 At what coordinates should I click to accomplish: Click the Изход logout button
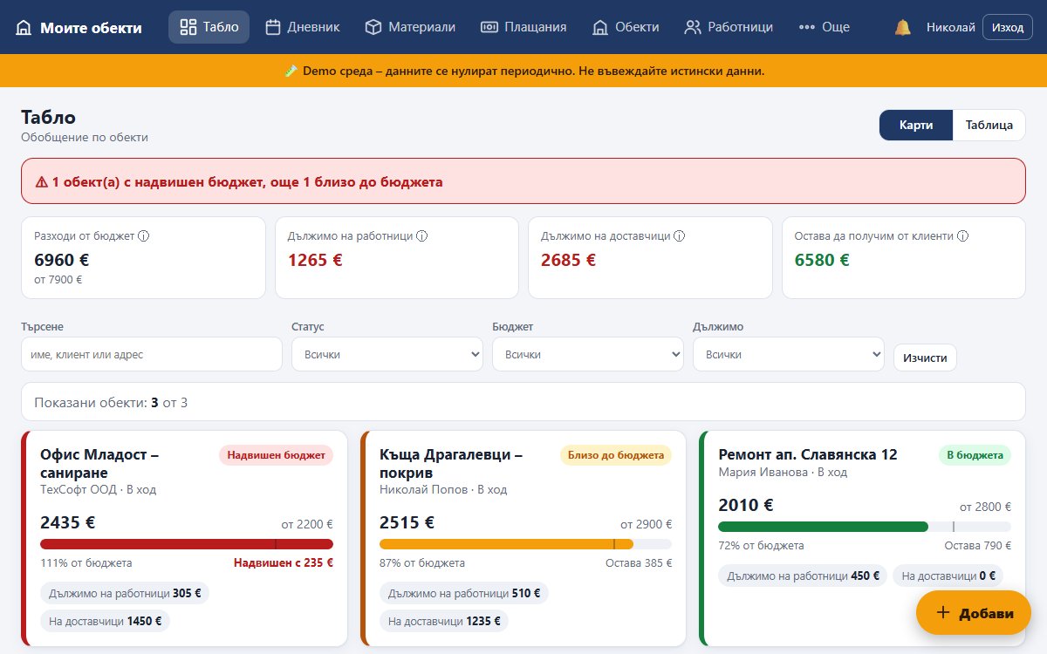click(x=1008, y=27)
